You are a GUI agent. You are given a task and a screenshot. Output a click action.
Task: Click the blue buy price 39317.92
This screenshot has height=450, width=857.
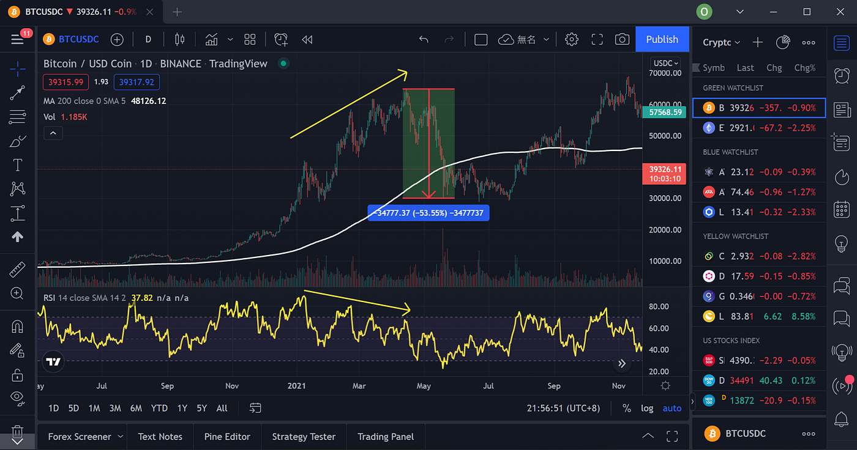click(x=137, y=81)
